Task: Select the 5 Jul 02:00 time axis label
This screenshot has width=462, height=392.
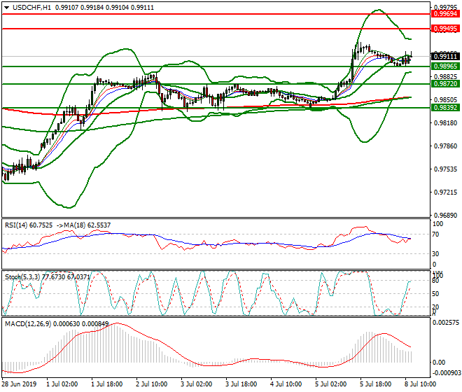Action: (x=331, y=384)
